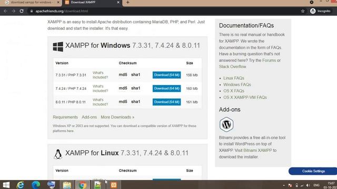The image size is (337, 189).
Task: Click the '7.3.31 / PHP 7.3.31' version text
Action: click(71, 75)
